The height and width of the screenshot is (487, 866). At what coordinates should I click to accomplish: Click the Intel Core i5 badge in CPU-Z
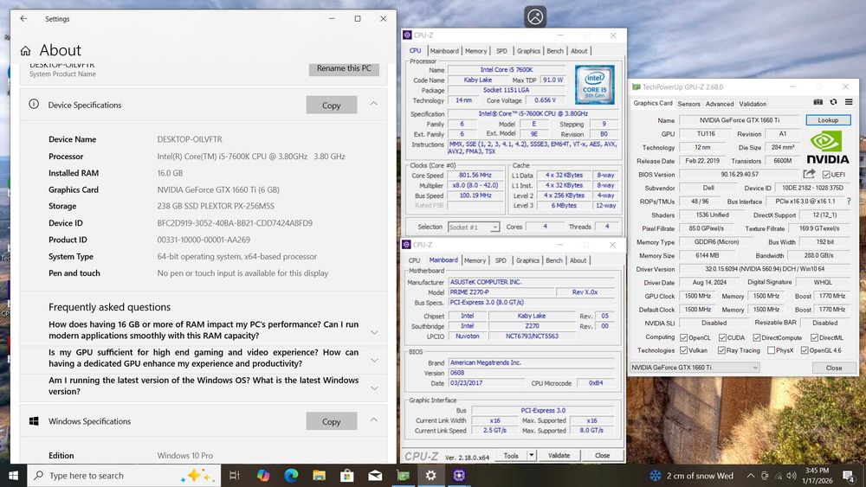pyautogui.click(x=594, y=85)
